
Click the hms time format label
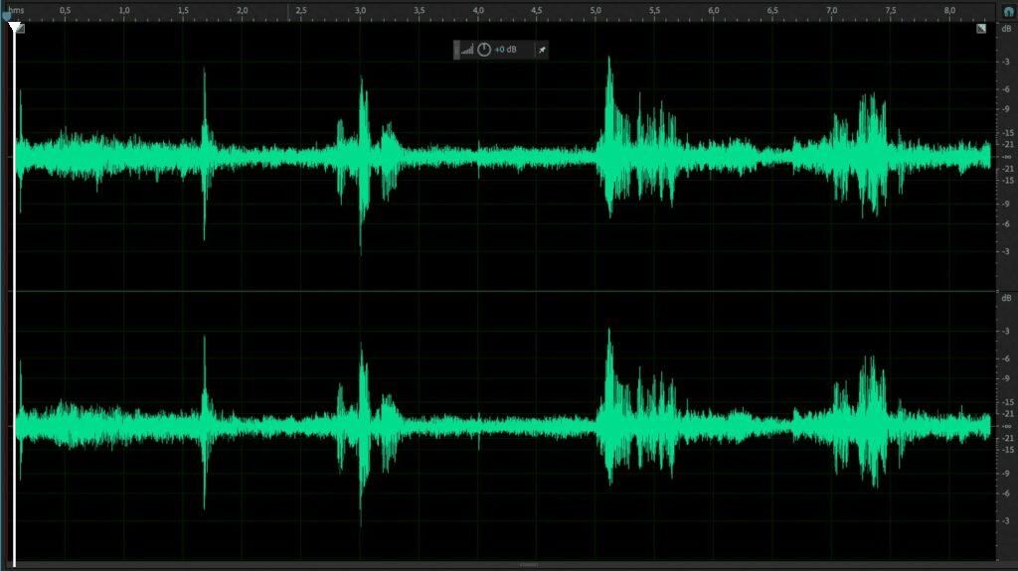click(x=16, y=10)
